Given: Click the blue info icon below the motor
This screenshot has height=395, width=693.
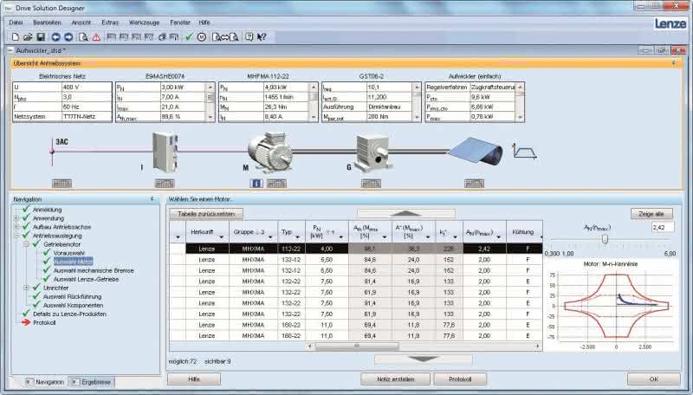Looking at the screenshot, I should pyautogui.click(x=256, y=184).
